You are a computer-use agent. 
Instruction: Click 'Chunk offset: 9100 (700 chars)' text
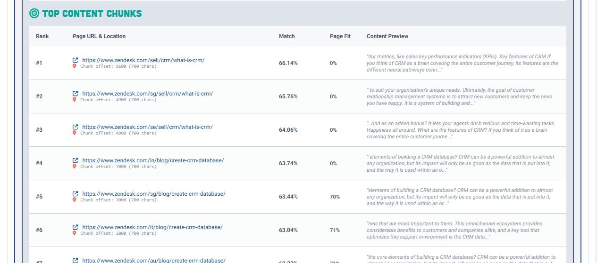[x=118, y=66]
